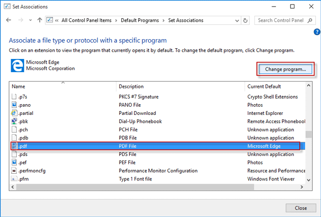
Task: Select the .pano extension name
Action: 24,105
